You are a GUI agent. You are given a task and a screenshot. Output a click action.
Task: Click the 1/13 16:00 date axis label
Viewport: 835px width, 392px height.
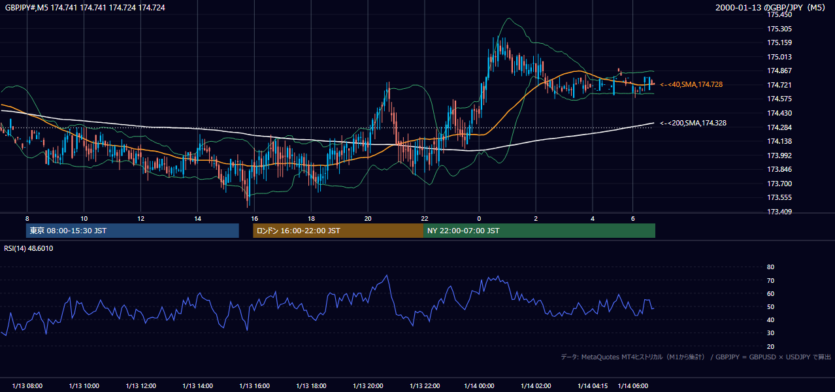tap(254, 386)
